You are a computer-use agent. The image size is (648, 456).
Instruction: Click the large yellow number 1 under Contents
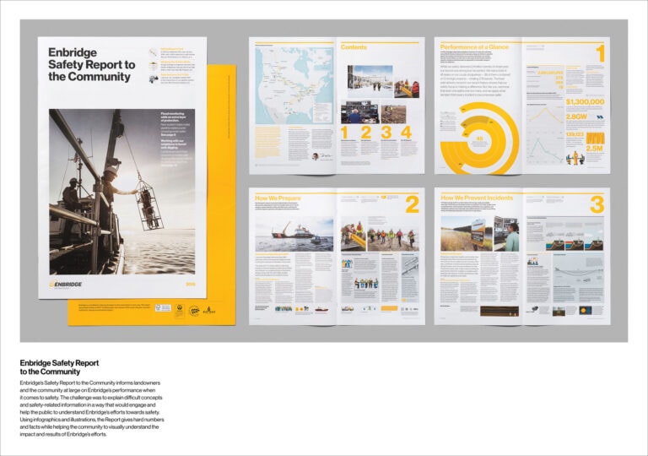coord(344,133)
